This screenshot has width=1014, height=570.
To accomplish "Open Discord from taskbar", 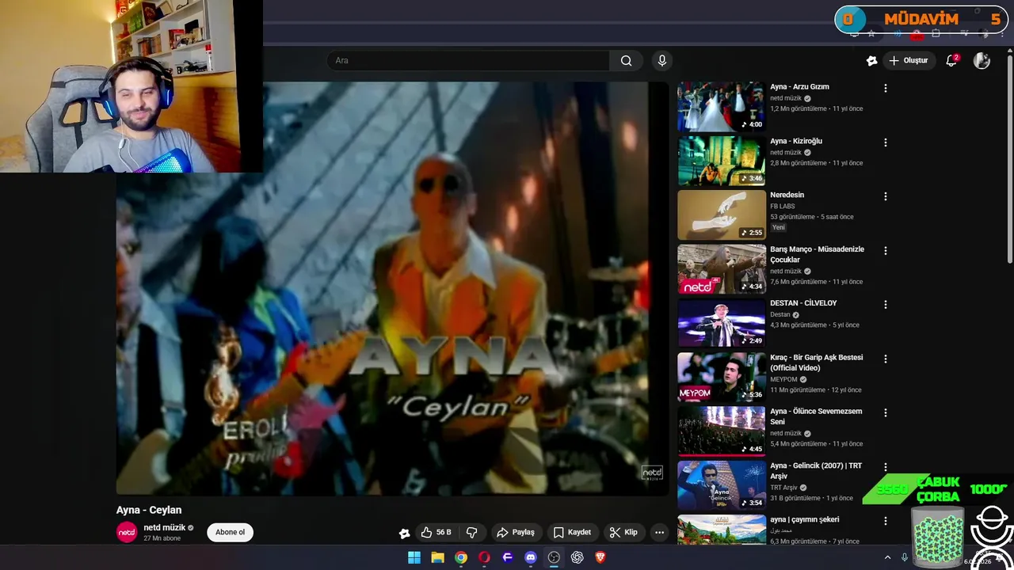I will click(531, 557).
